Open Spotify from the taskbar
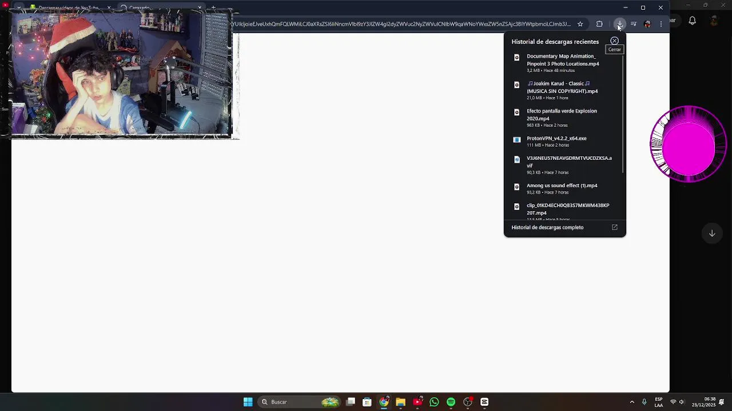The height and width of the screenshot is (411, 732). click(451, 402)
